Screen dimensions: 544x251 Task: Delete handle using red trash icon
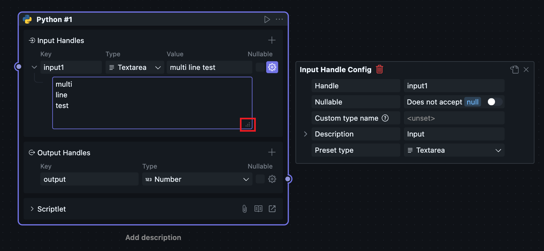click(379, 69)
